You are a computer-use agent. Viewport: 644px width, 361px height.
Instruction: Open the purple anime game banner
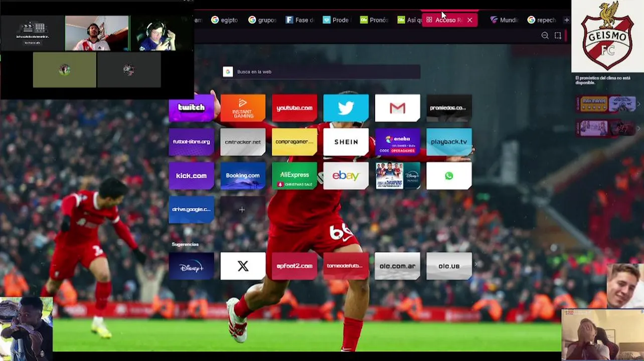(593, 128)
